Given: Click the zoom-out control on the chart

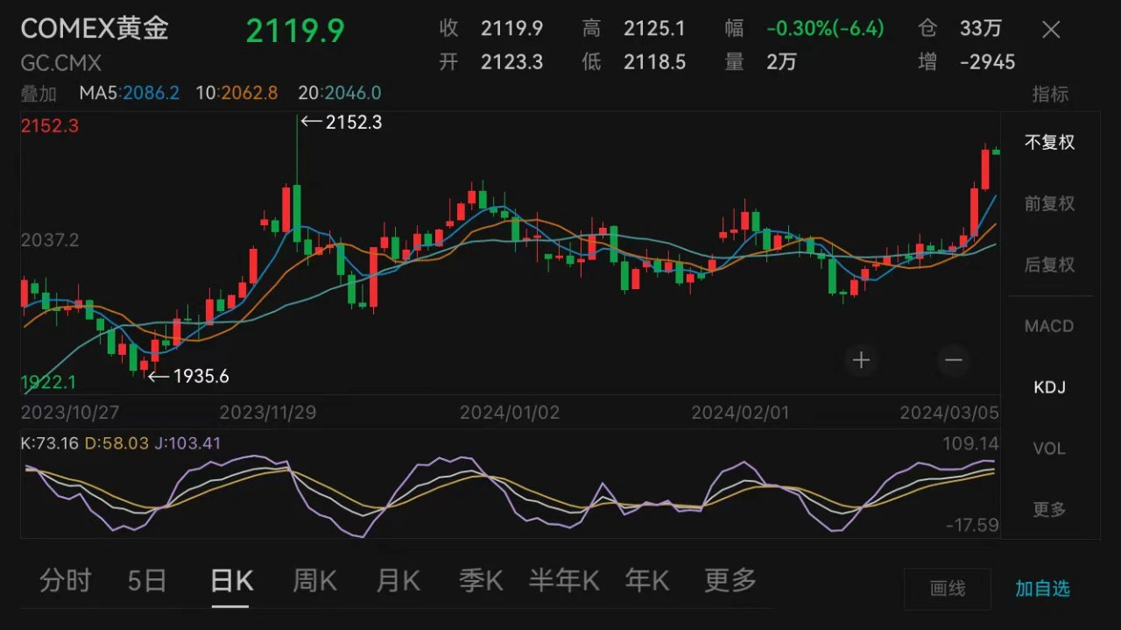Looking at the screenshot, I should pyautogui.click(x=954, y=360).
